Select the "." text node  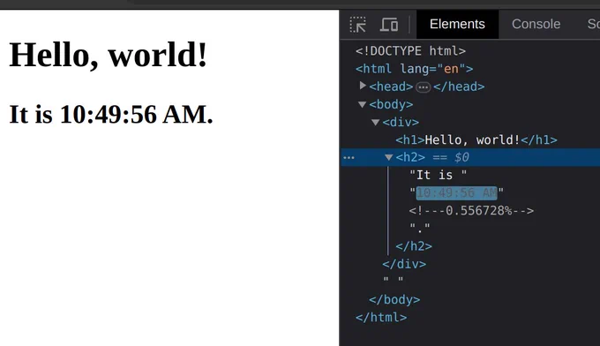(x=420, y=229)
